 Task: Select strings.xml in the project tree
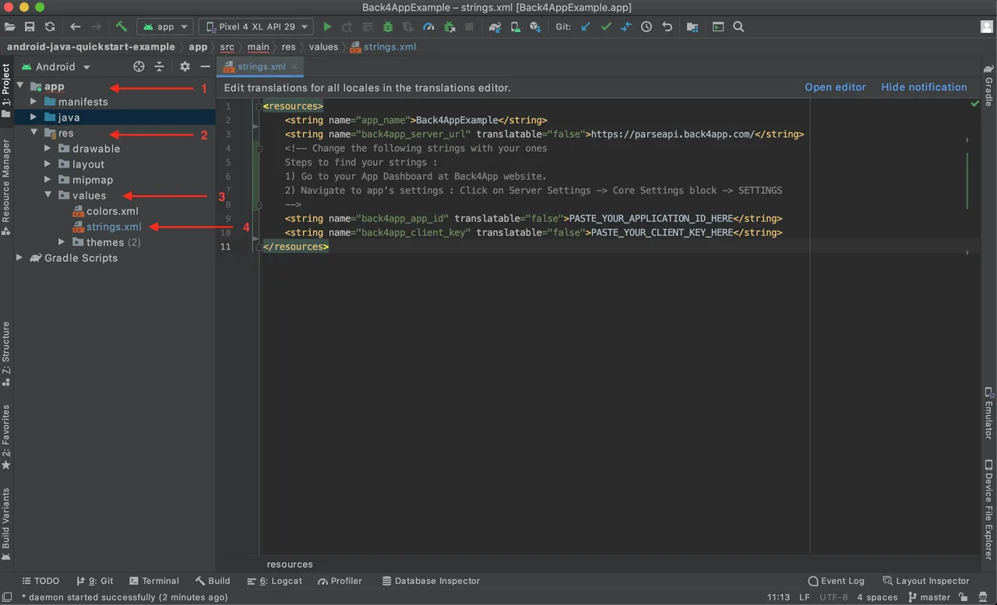(114, 227)
